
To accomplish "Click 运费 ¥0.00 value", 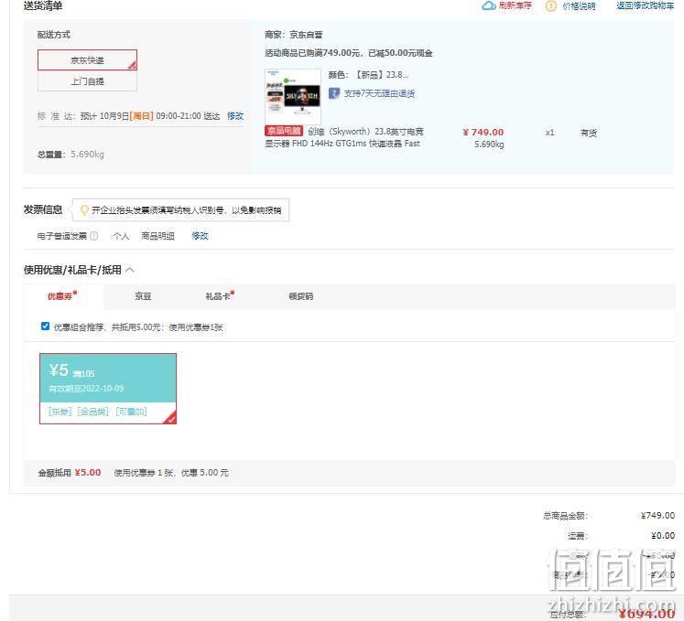I will [x=663, y=536].
